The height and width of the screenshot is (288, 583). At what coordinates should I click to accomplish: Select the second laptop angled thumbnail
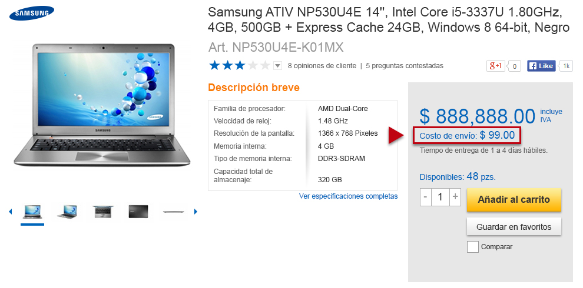coord(67,212)
